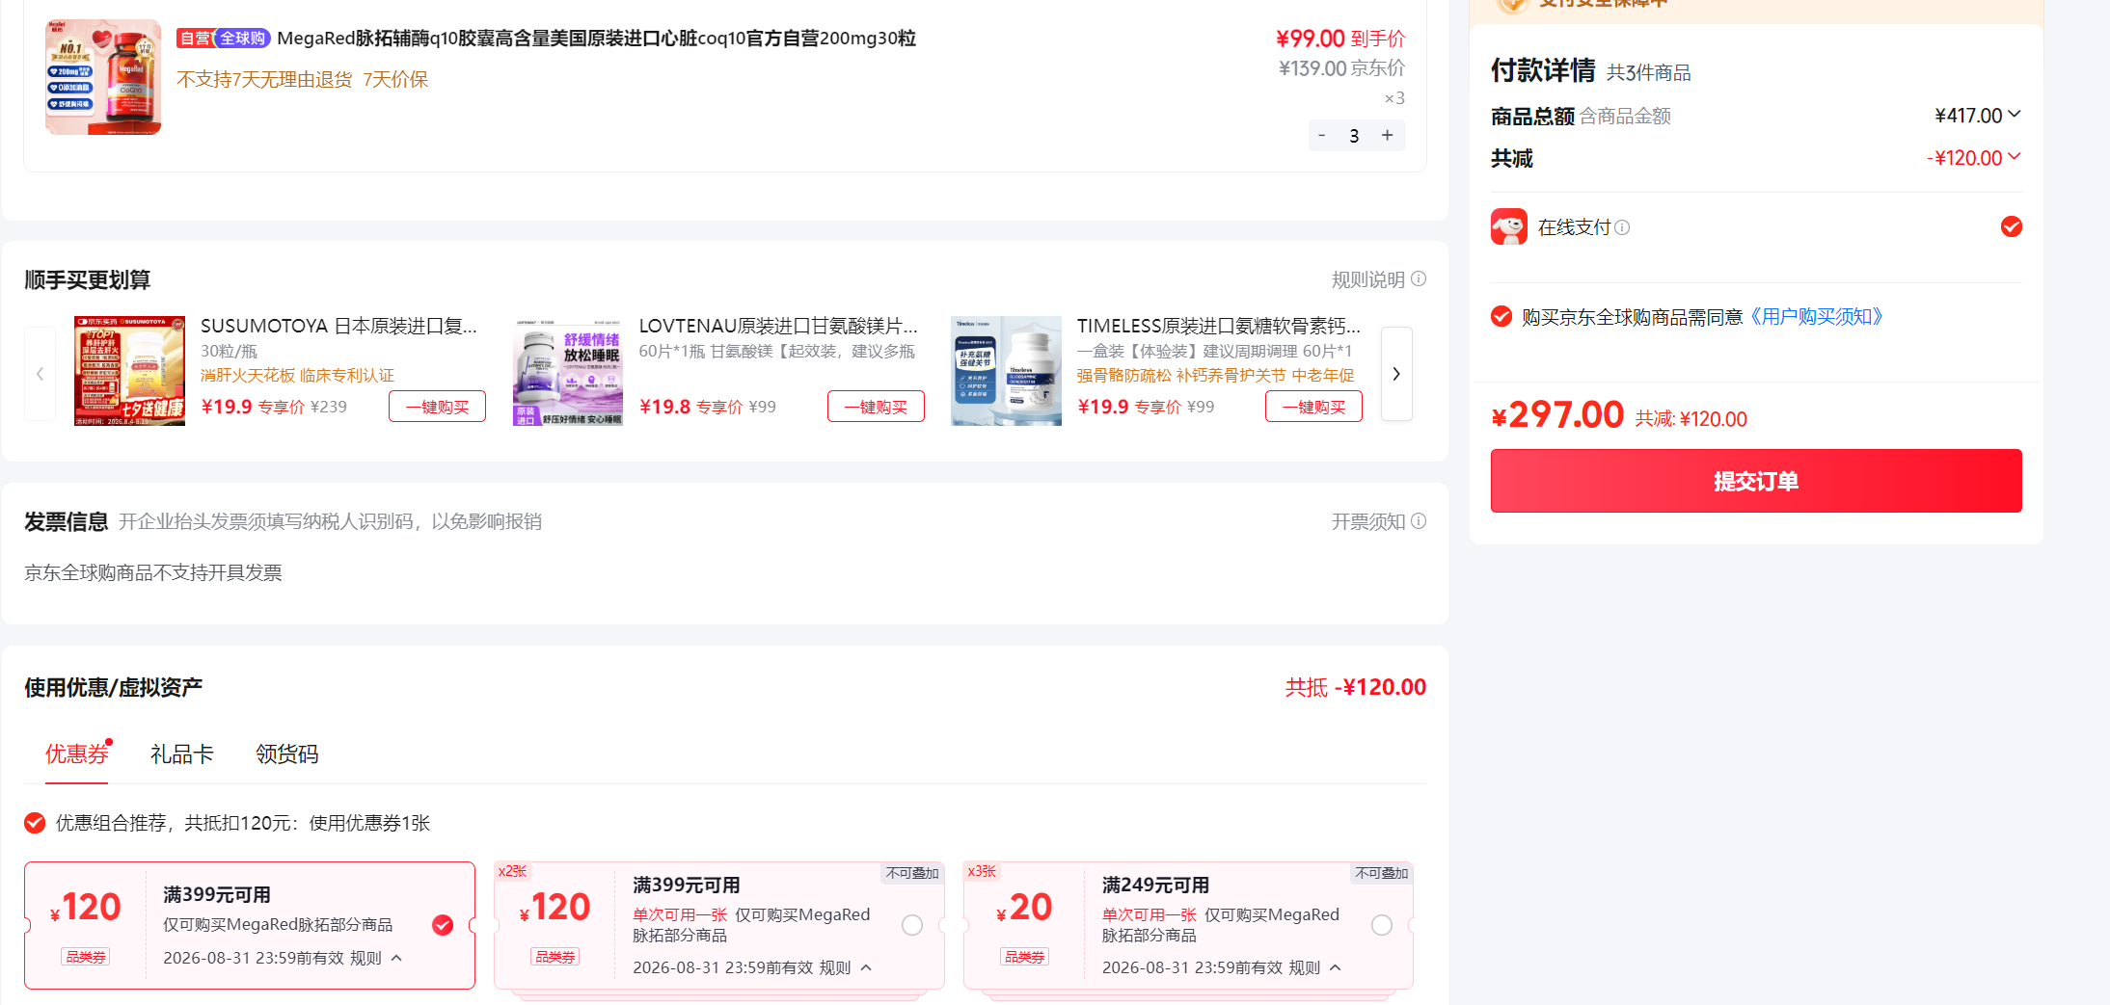
Task: Click the 自营 badge on MegaRed item
Action: tap(195, 39)
